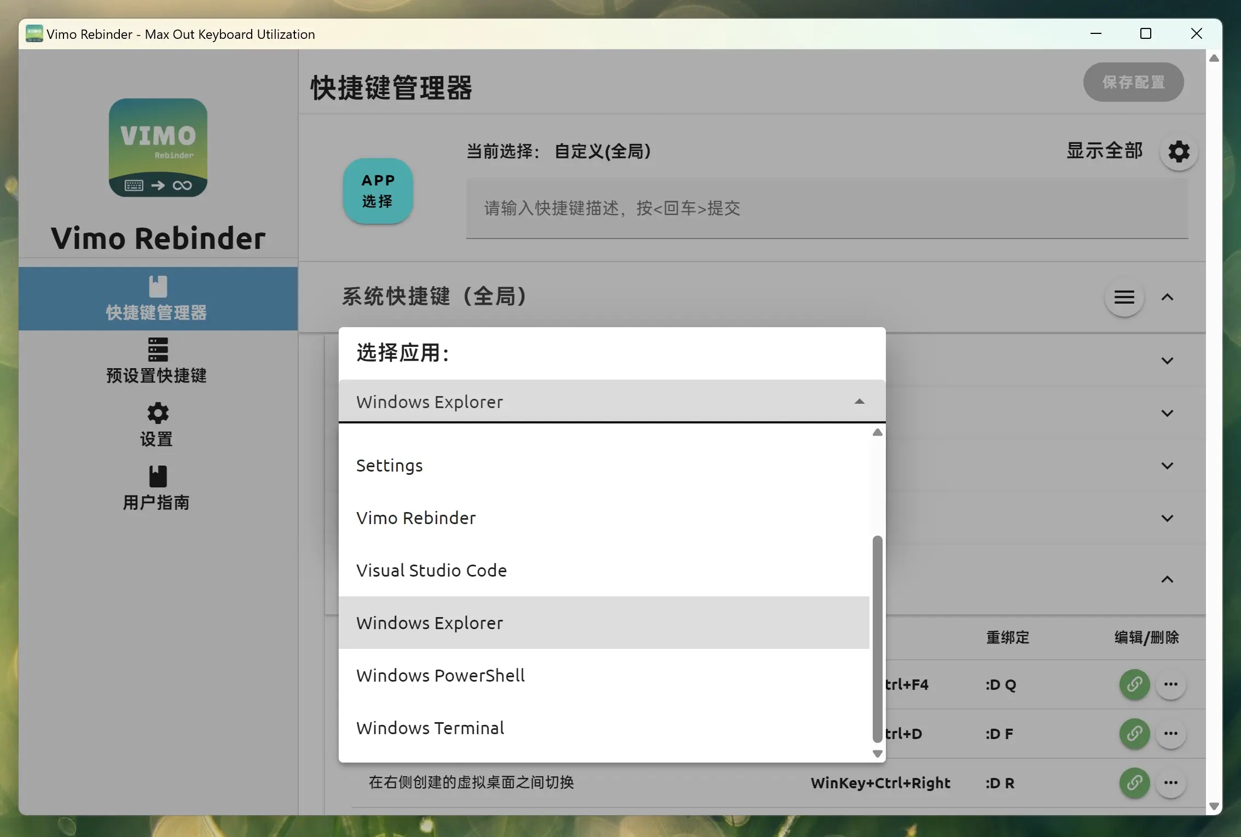Viewport: 1241px width, 837px height.
Task: Open the gear settings icon beside 显示全部
Action: [x=1179, y=152]
